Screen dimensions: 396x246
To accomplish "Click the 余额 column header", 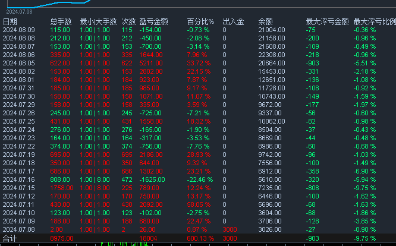I will [x=265, y=22].
